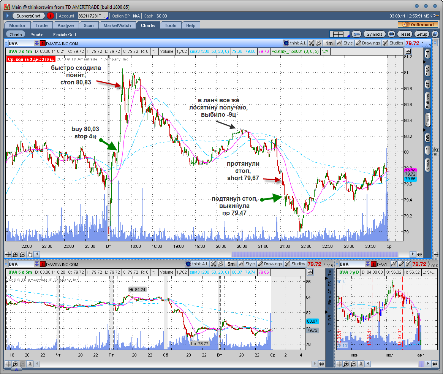
Task: Click the Reset button
Action: pos(404,34)
